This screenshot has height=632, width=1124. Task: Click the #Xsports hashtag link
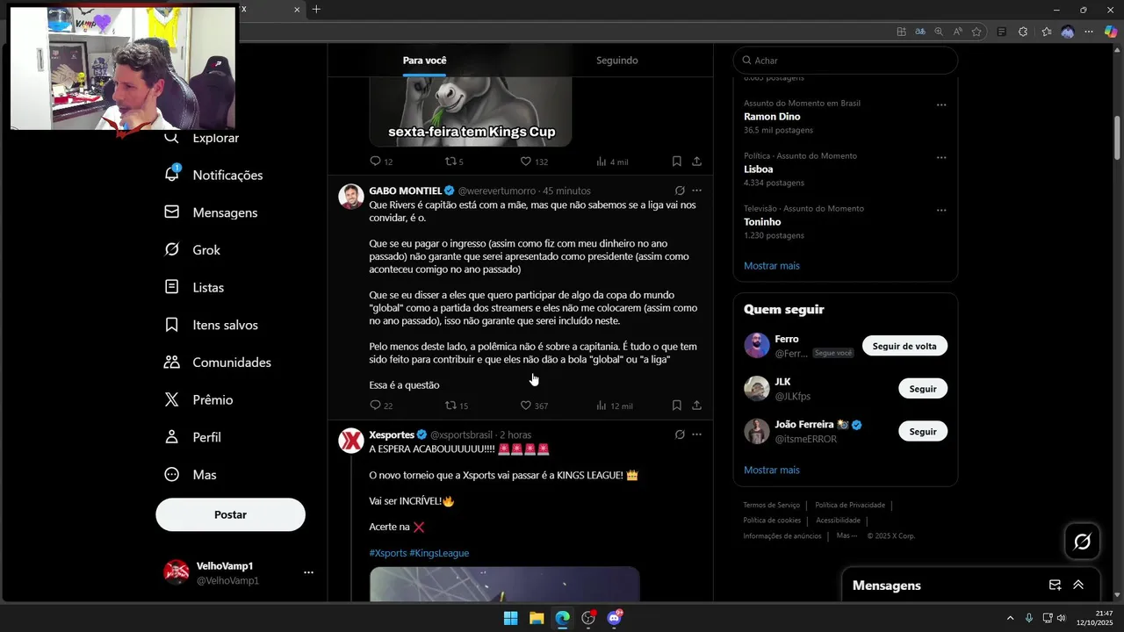(388, 553)
